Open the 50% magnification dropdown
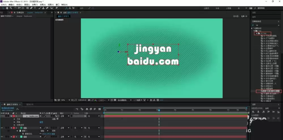This screenshot has width=283, height=140. [x=66, y=100]
